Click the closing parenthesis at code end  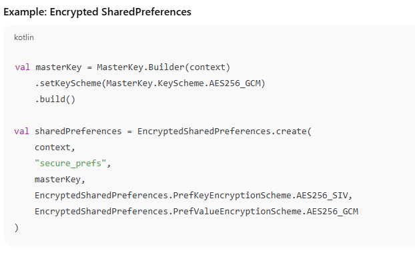tap(17, 228)
